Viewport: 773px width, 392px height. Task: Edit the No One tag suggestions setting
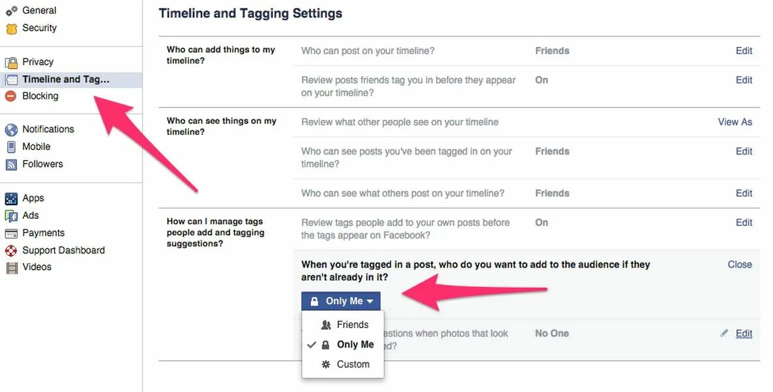coord(744,333)
